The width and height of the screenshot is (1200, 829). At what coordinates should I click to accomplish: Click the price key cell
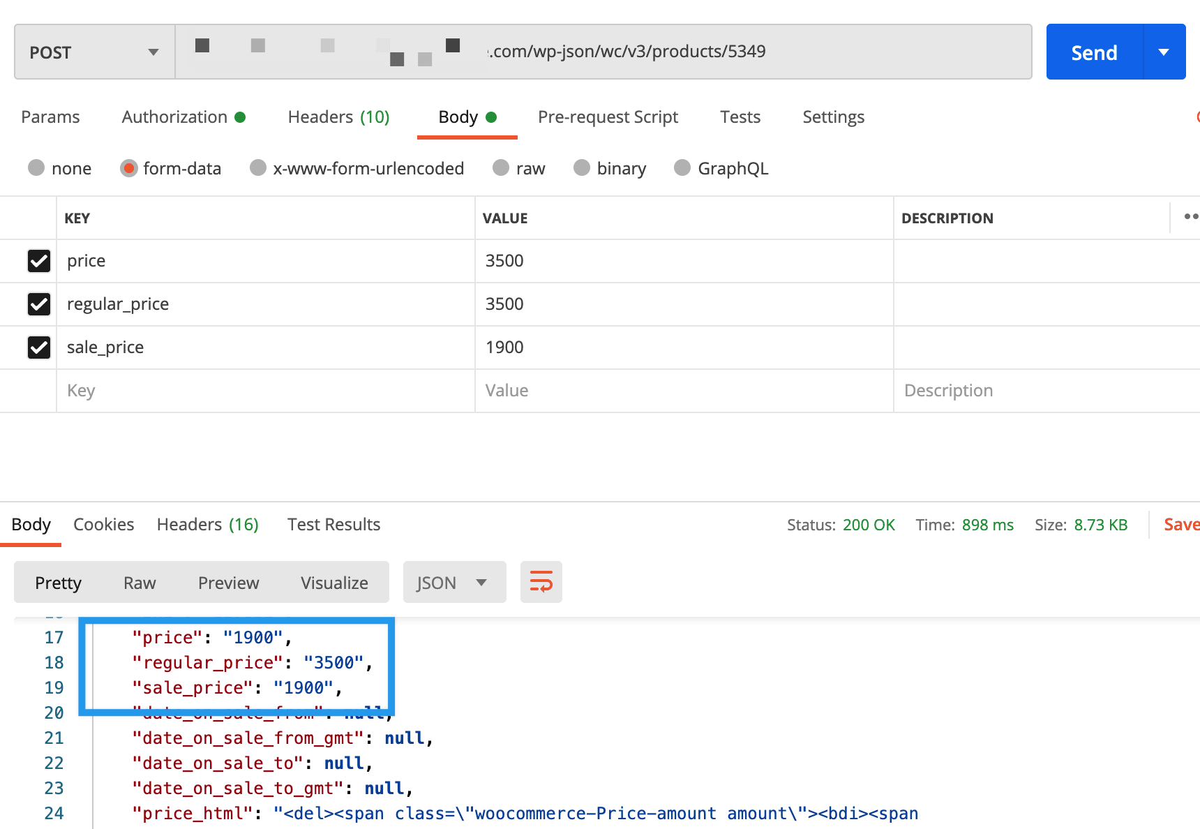point(266,261)
